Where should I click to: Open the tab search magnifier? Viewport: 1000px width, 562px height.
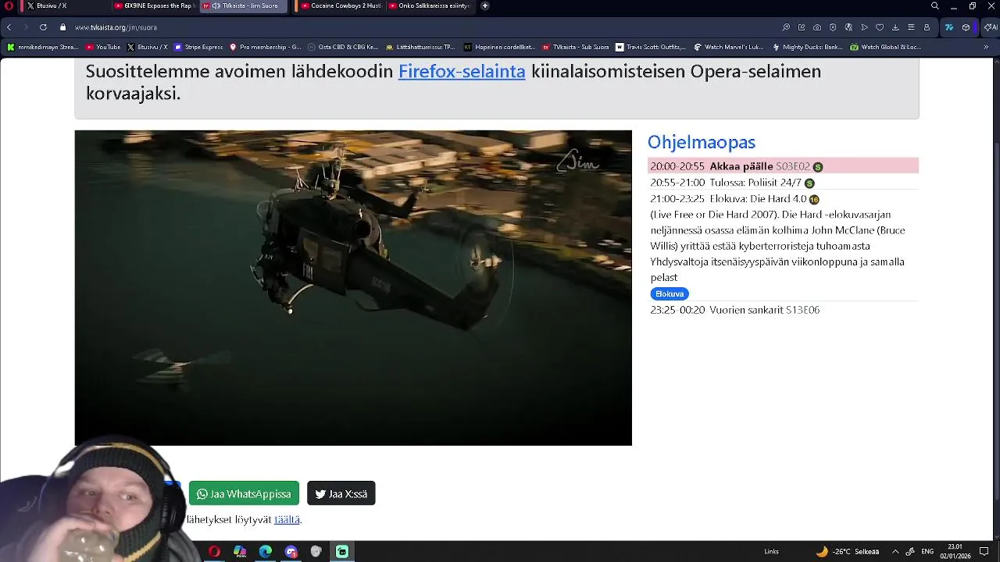point(934,6)
